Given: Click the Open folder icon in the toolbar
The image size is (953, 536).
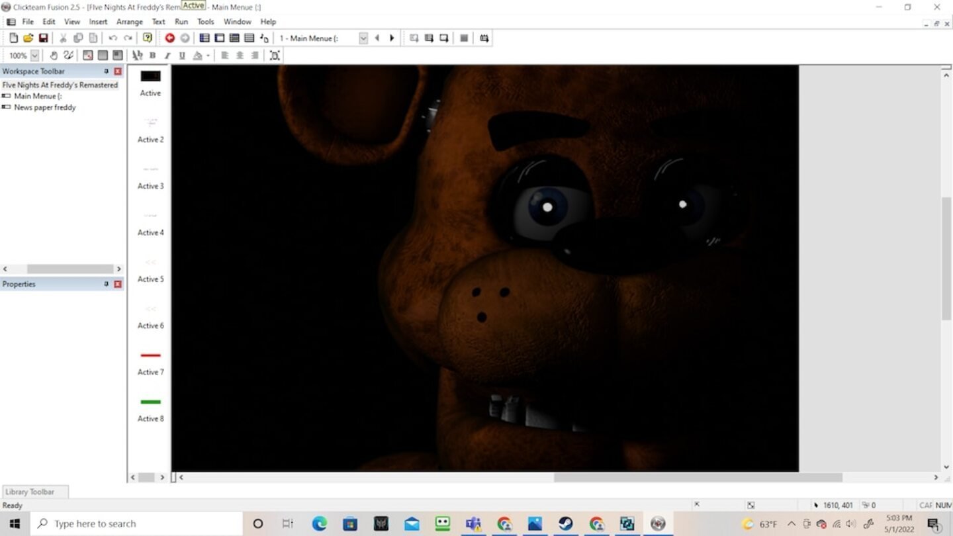Looking at the screenshot, I should coord(28,38).
